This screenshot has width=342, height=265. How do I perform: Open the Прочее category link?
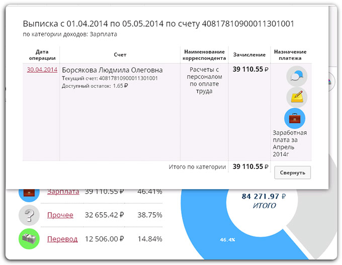point(60,215)
